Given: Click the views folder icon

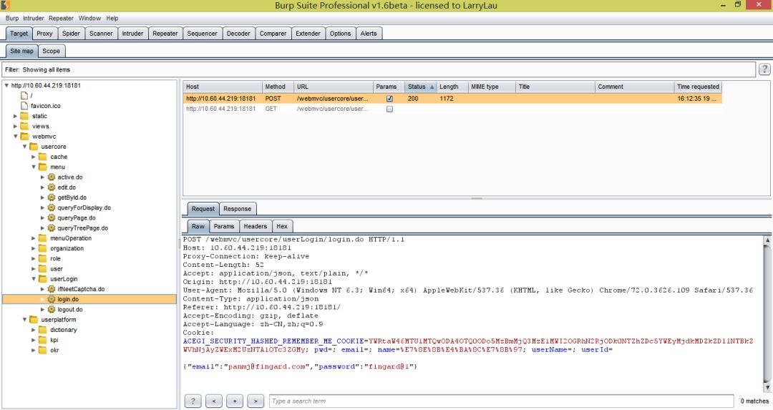Looking at the screenshot, I should (x=24, y=126).
